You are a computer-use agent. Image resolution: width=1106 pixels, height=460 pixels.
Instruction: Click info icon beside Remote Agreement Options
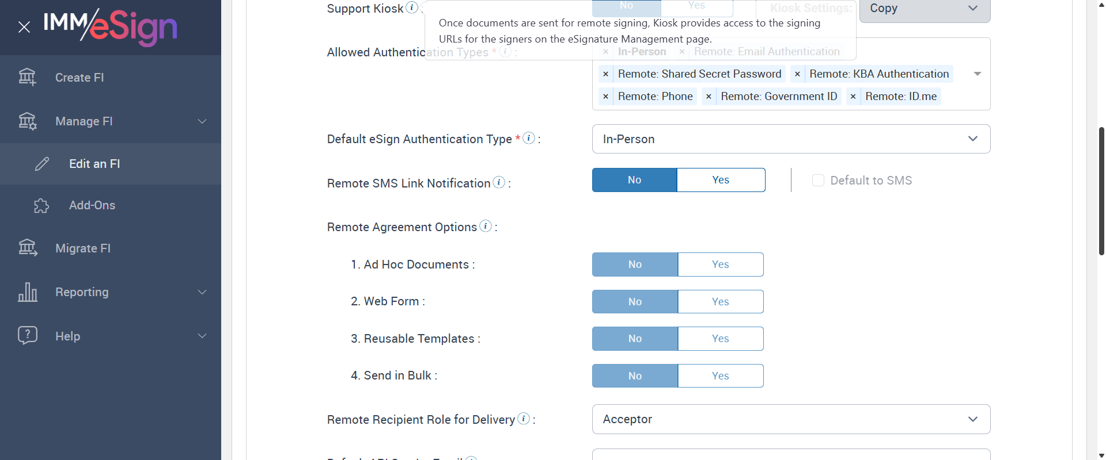pos(486,226)
